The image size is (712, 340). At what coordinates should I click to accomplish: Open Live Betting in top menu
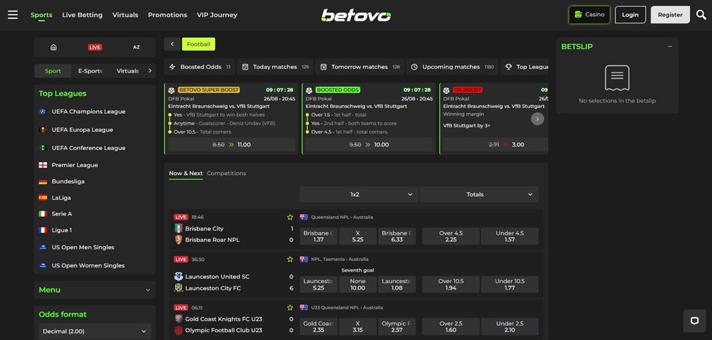pyautogui.click(x=82, y=15)
